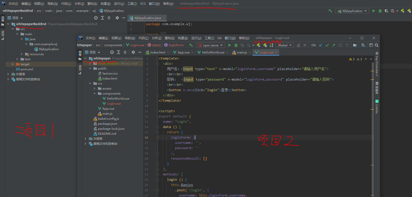Click Git update project blue arrow
The width and height of the screenshot is (412, 197).
pos(321,45)
